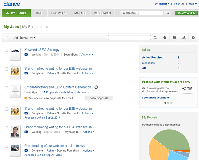Click the tag icon in jobs toolbar
199x160 pixels.
coord(165,38)
